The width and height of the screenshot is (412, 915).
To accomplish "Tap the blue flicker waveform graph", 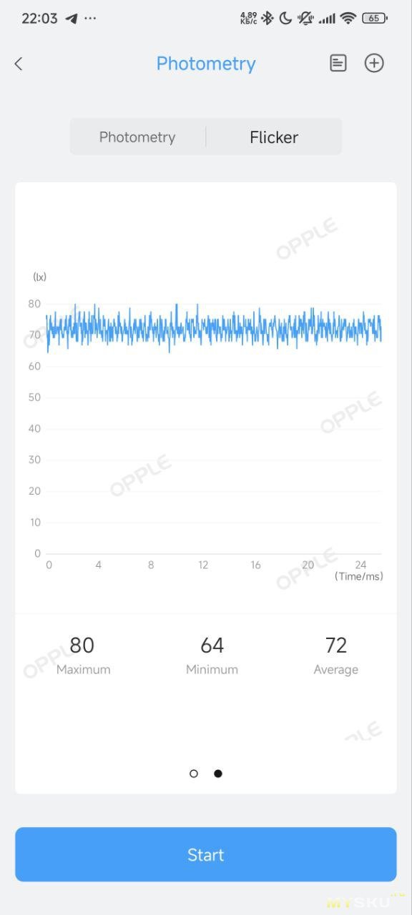I will (214, 328).
